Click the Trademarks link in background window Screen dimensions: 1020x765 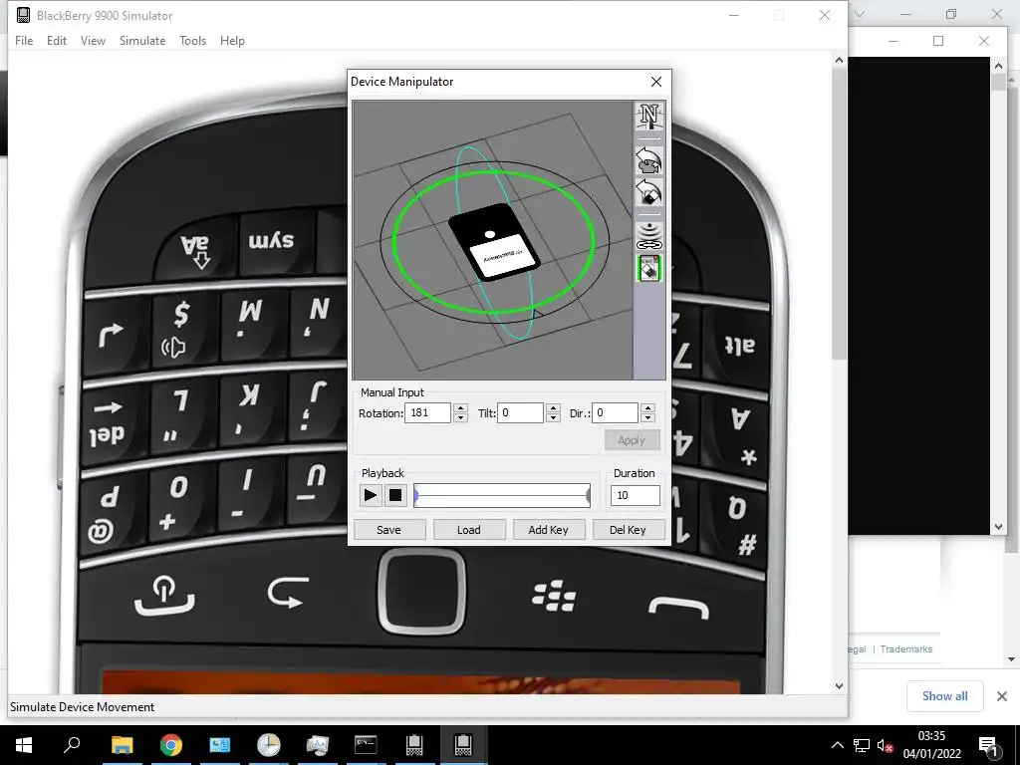[906, 649]
